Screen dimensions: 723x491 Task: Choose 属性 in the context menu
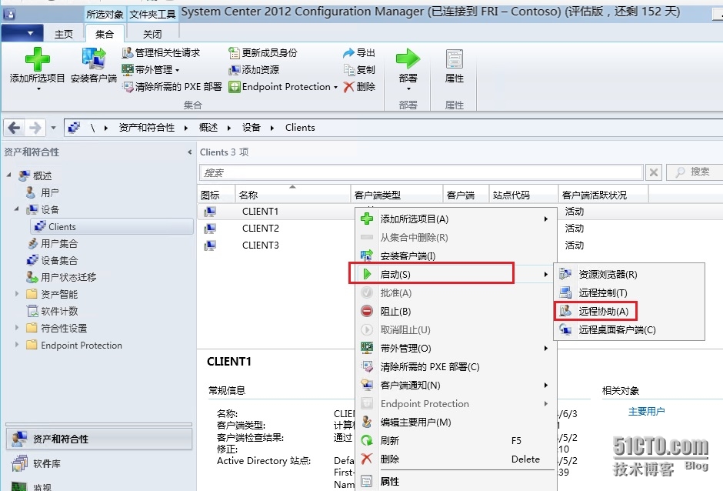coord(455,481)
